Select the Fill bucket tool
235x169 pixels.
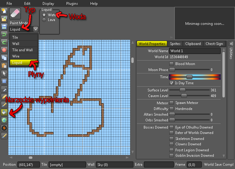4,112
